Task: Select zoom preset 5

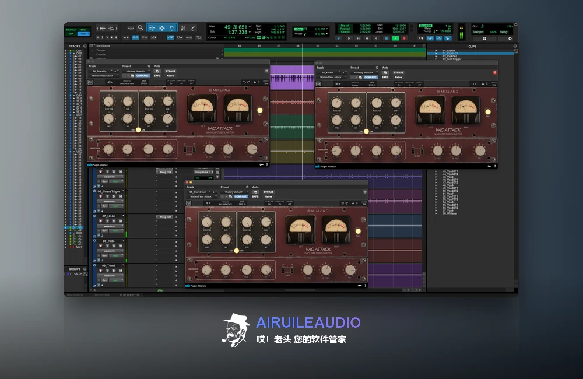Action: point(116,37)
